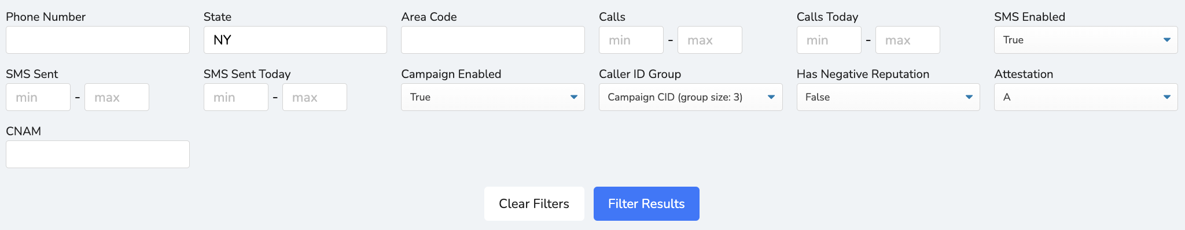The image size is (1185, 230).
Task: Click the Clear Filters button
Action: 534,203
